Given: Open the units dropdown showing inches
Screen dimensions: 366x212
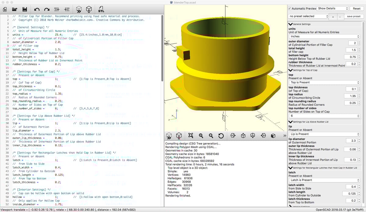Looking at the screenshot, I should (x=325, y=36).
